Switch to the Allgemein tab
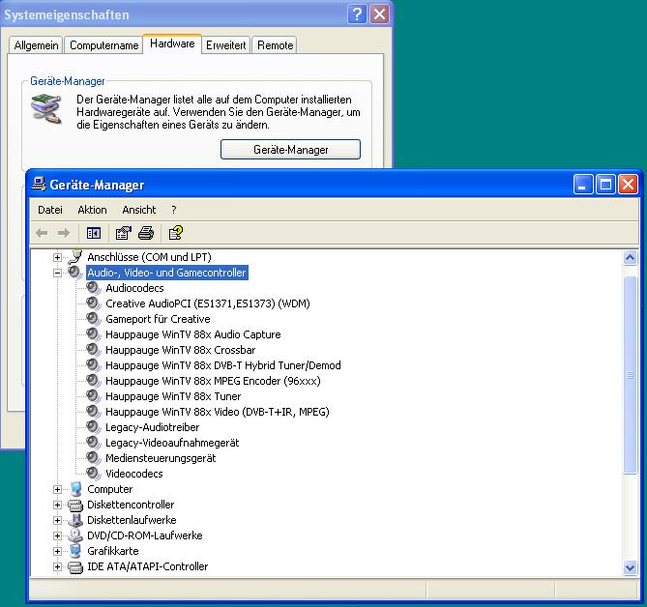The width and height of the screenshot is (647, 607). coord(36,45)
